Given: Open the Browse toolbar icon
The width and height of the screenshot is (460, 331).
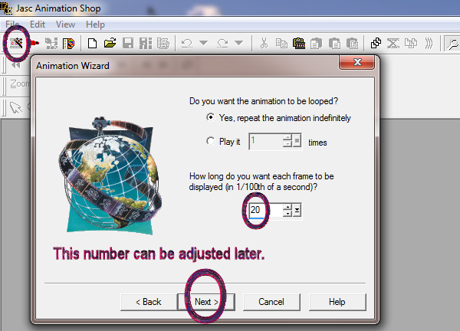Looking at the screenshot, I should tap(69, 44).
